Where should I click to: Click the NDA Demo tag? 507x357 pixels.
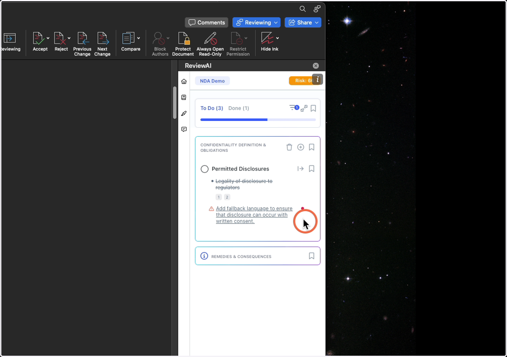pos(213,81)
